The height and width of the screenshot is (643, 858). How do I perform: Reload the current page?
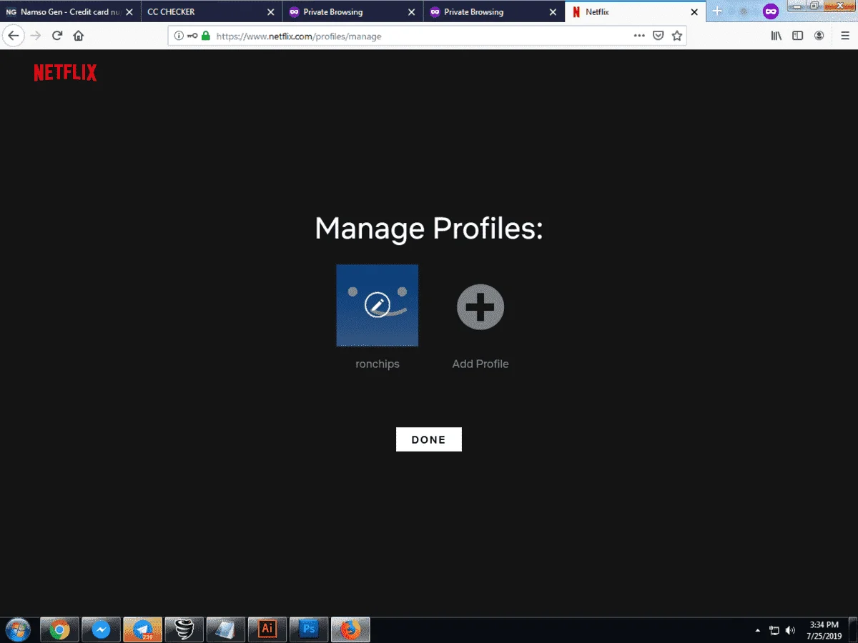[x=57, y=36]
